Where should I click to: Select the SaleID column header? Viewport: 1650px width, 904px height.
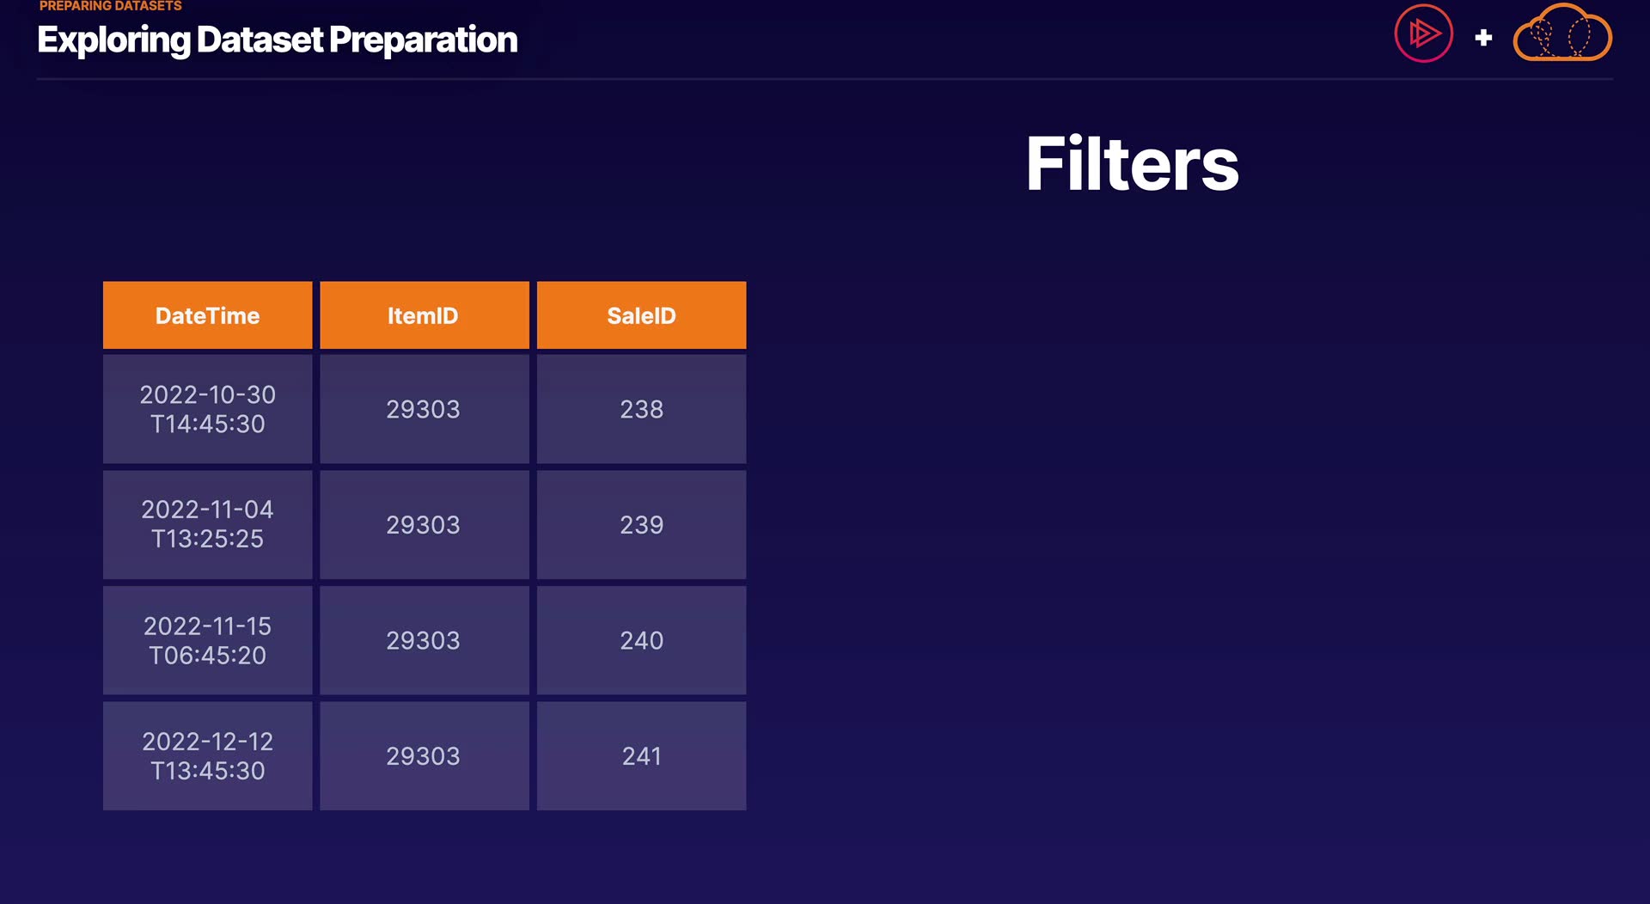pyautogui.click(x=641, y=315)
